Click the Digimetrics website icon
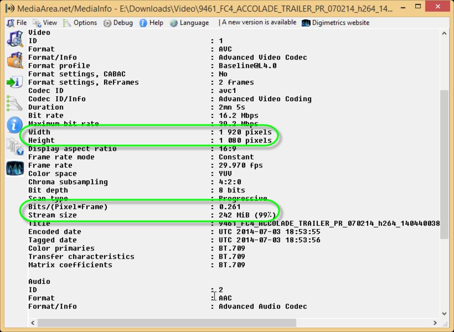The image size is (454, 332). (x=306, y=23)
